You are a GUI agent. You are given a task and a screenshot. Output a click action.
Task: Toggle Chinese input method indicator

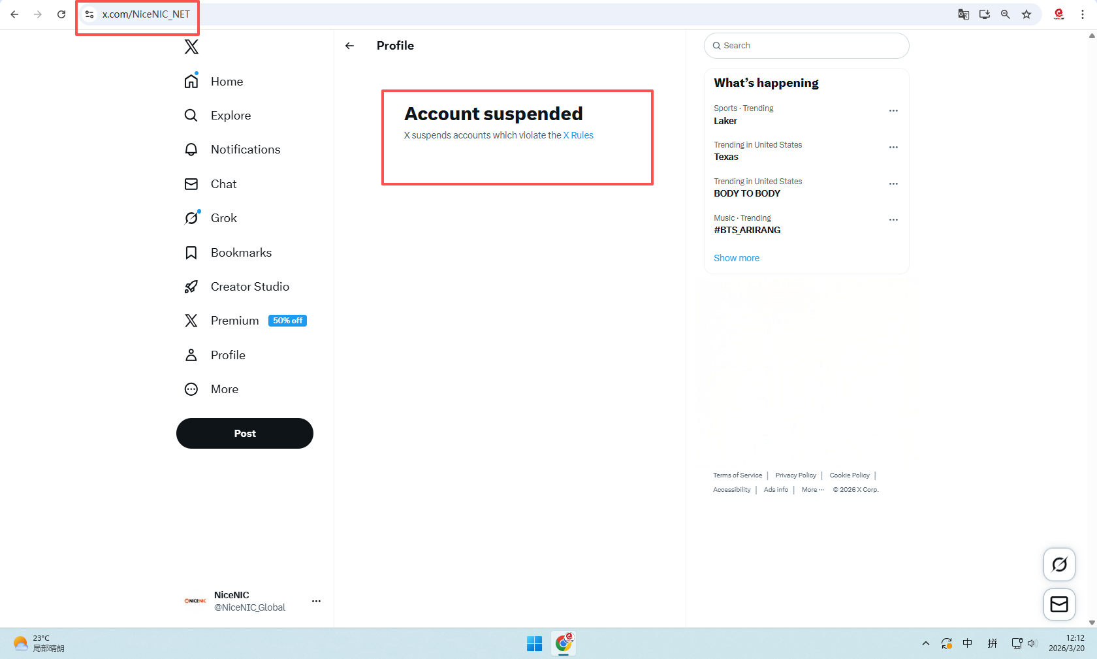coord(968,644)
